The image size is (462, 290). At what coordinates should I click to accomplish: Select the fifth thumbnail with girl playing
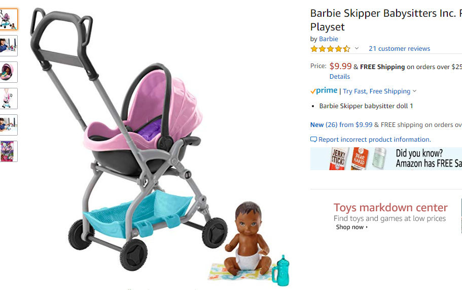tap(9, 125)
